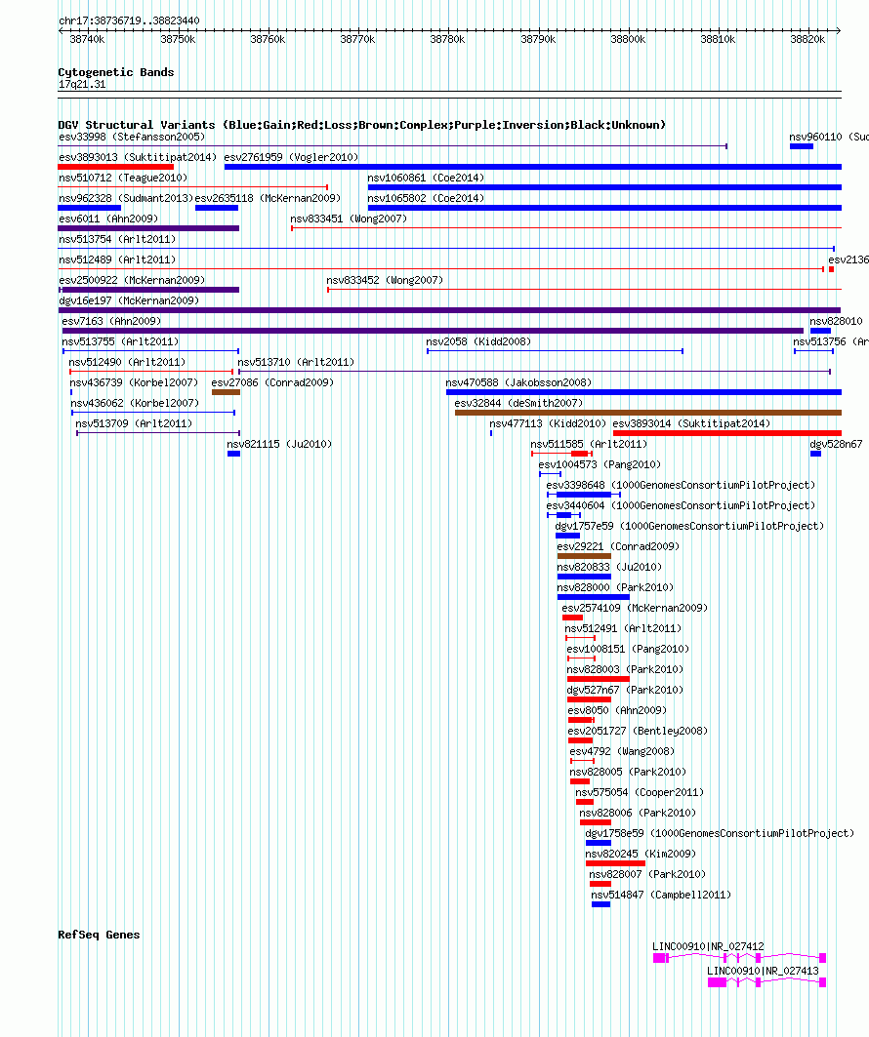Click esv29221 (Conrad2009) brown bar

click(584, 556)
